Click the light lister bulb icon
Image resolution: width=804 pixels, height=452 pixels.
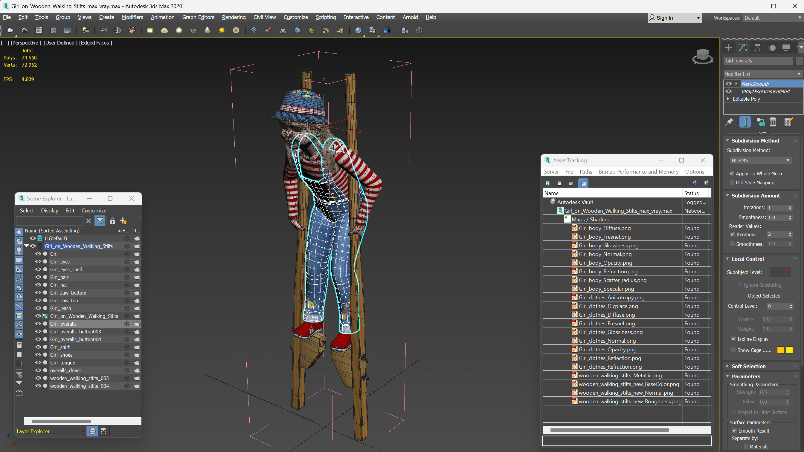pos(85,30)
